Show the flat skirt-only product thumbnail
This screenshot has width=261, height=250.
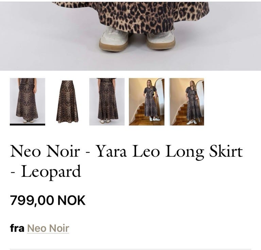point(67,101)
